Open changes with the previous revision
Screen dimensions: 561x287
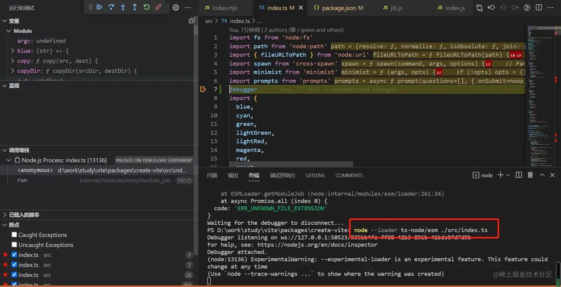click(x=492, y=8)
